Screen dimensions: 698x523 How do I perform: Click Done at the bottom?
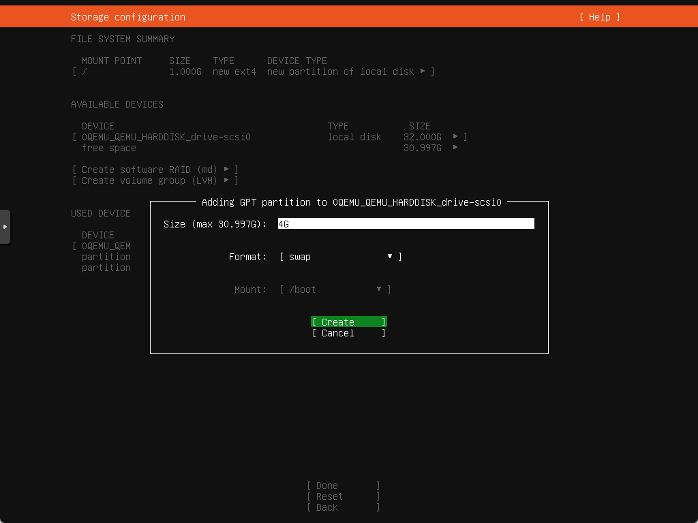343,486
